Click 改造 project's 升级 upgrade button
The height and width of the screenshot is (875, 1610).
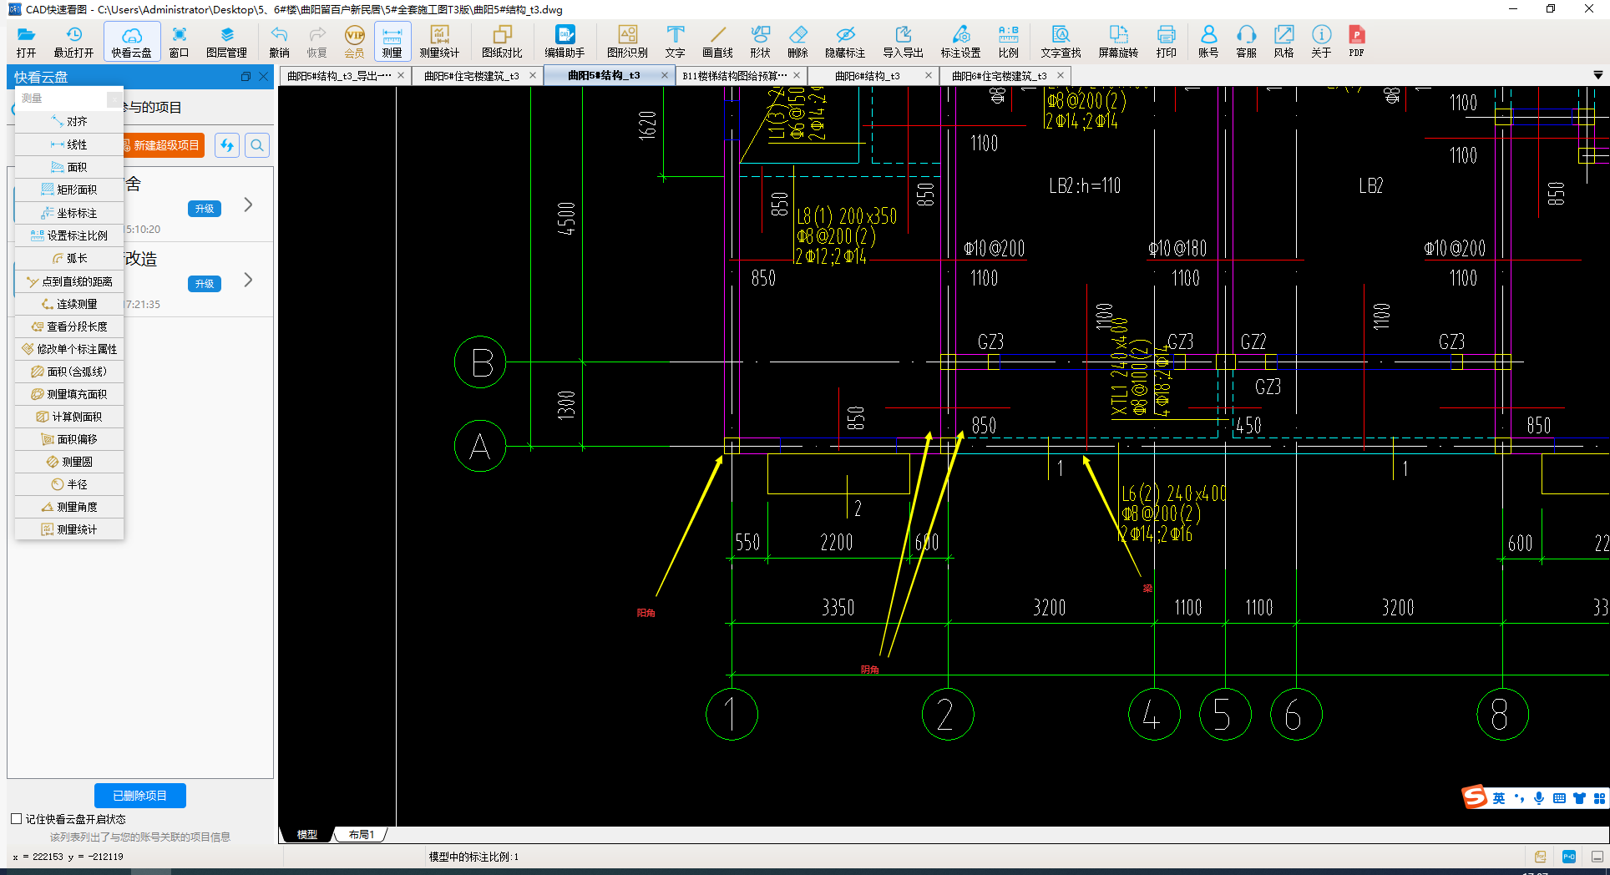pyautogui.click(x=205, y=284)
